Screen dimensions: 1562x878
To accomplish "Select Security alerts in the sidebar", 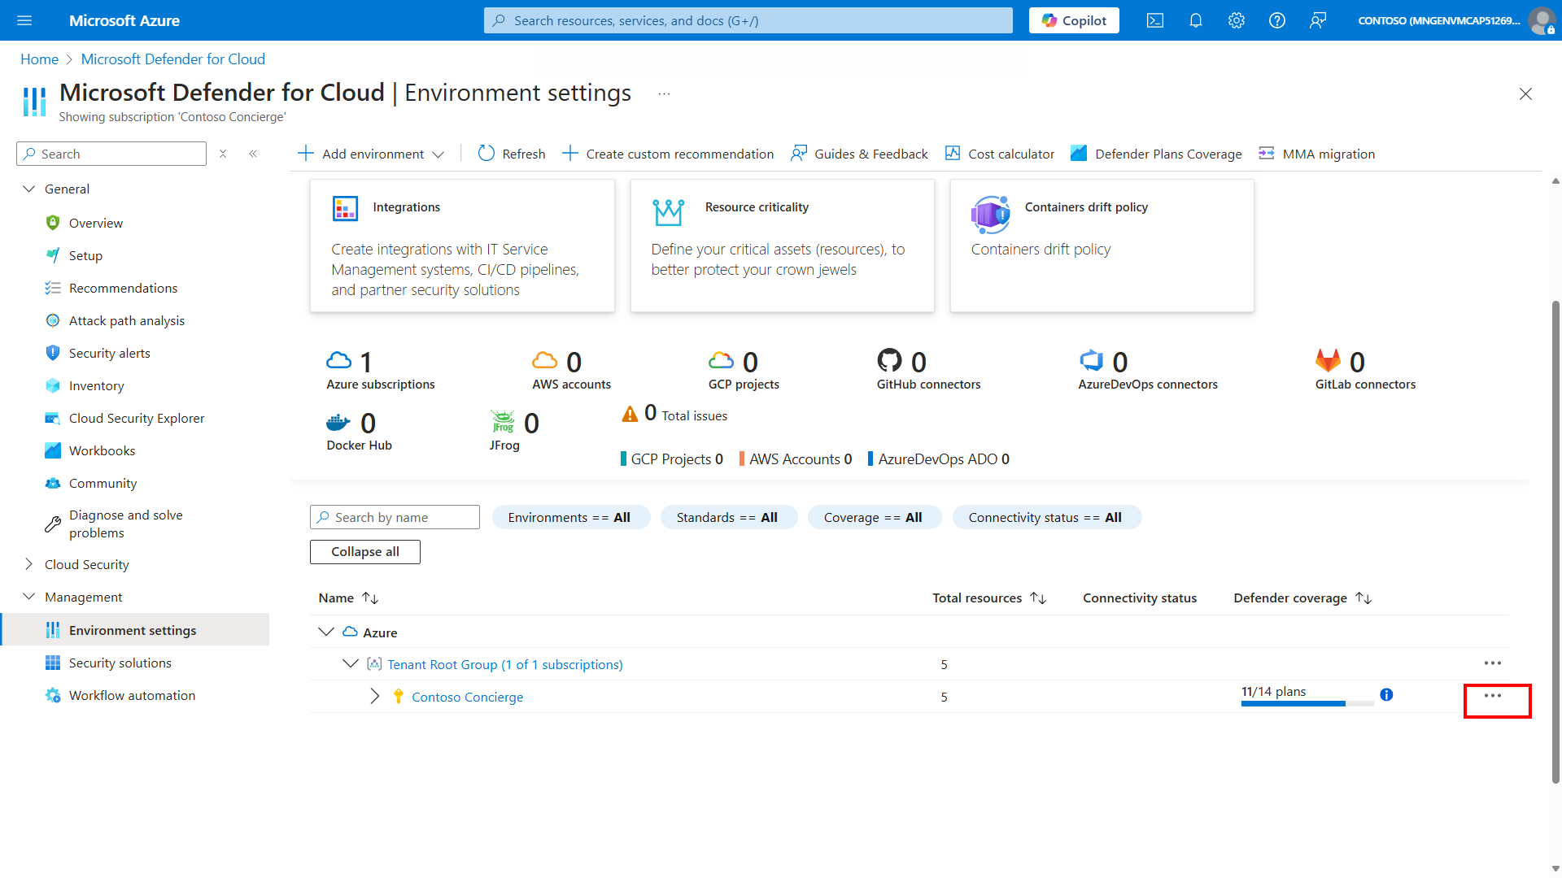I will tap(109, 353).
